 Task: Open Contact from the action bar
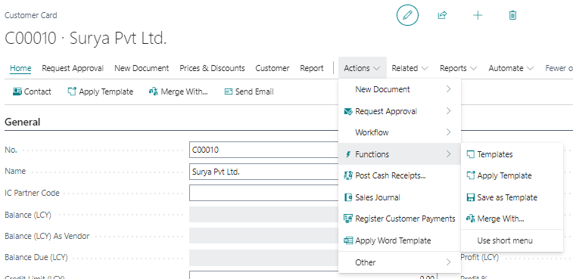[x=32, y=91]
